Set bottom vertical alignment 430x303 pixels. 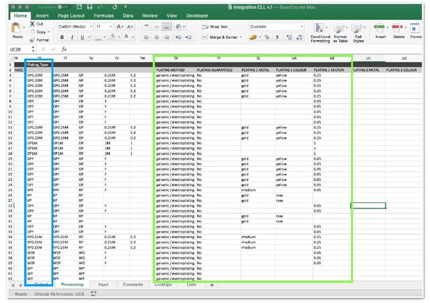[167, 27]
